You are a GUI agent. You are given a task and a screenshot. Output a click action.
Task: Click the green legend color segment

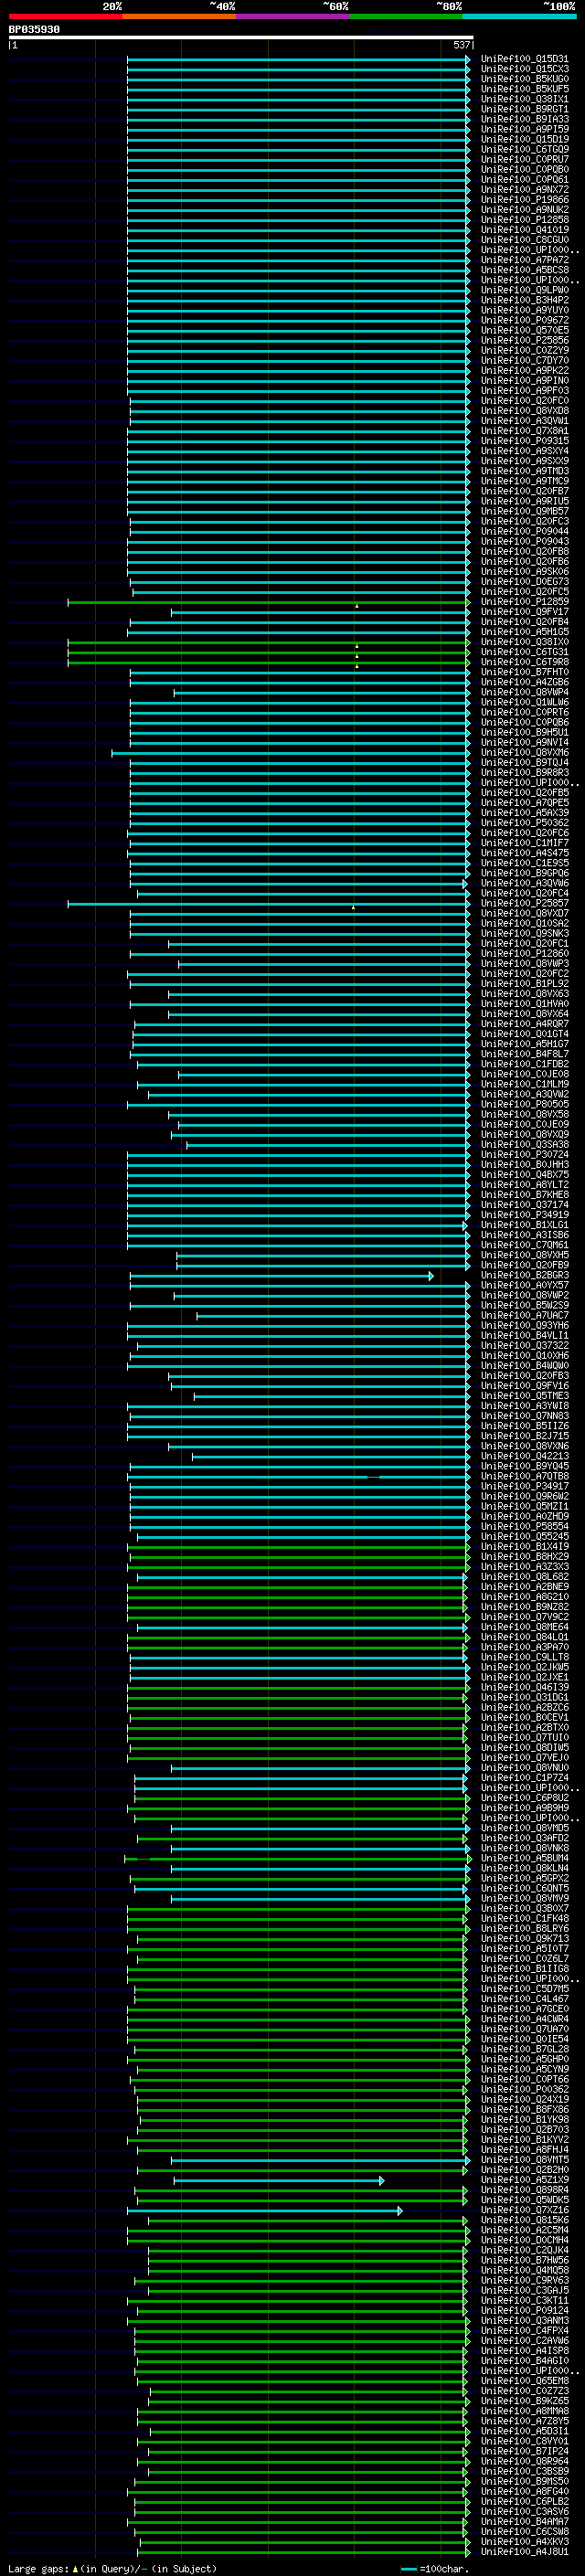pyautogui.click(x=406, y=16)
